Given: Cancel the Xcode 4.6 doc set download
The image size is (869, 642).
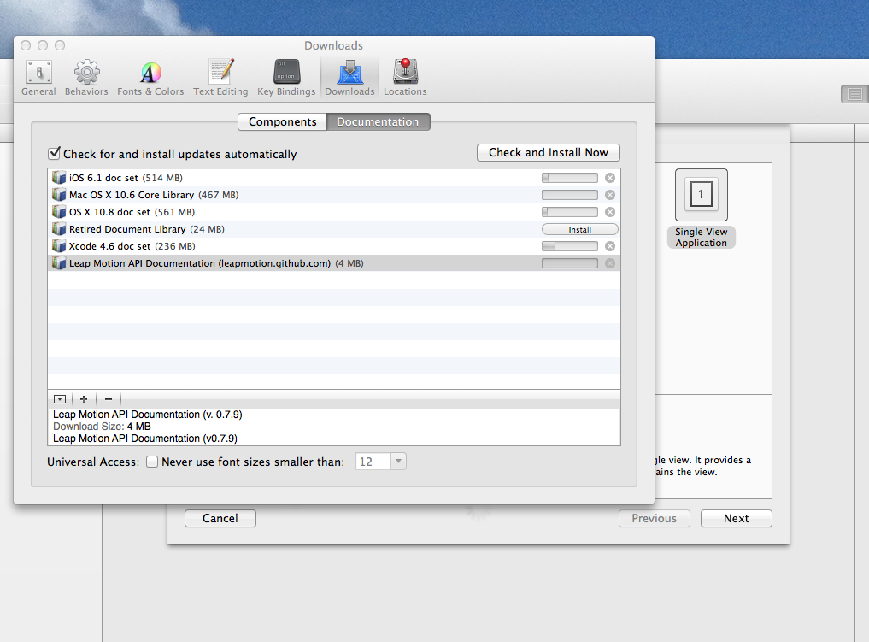Looking at the screenshot, I should 609,246.
